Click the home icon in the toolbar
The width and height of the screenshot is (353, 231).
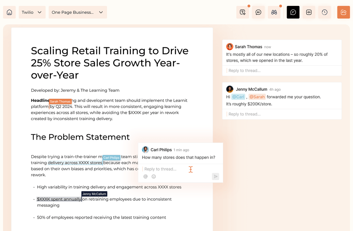tap(9, 12)
